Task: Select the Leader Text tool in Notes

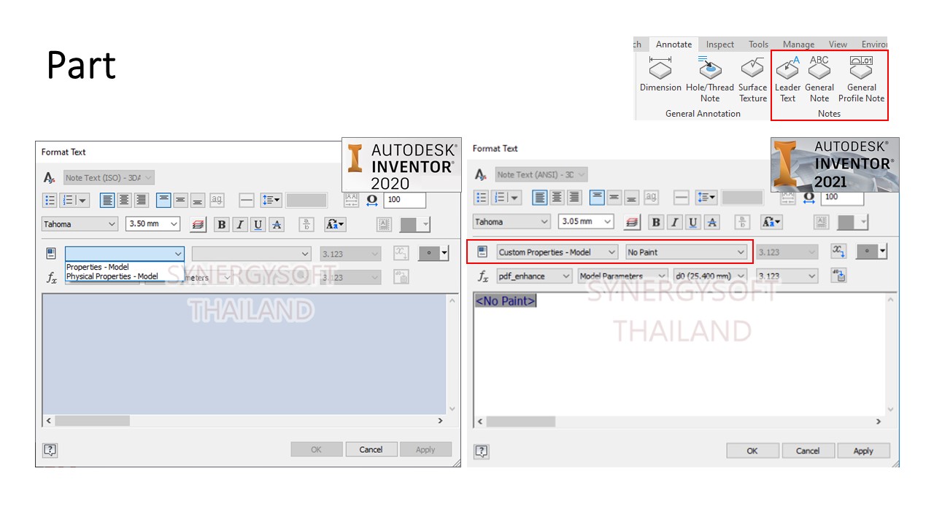Action: coord(787,80)
